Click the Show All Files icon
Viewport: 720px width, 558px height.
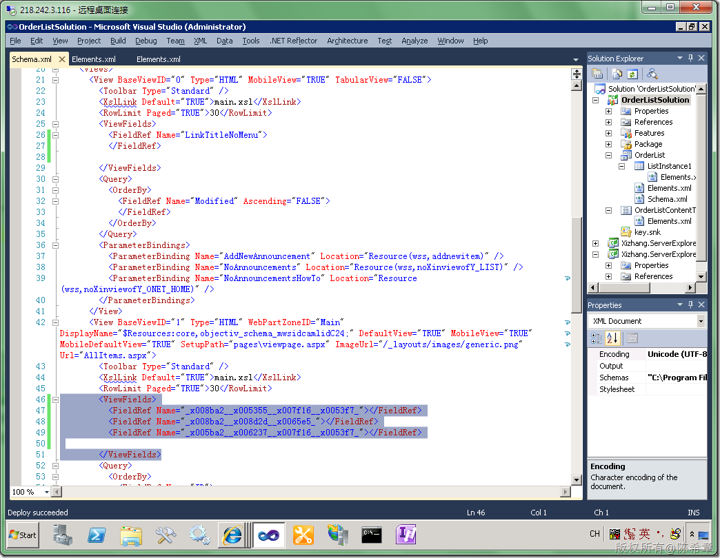pos(617,74)
